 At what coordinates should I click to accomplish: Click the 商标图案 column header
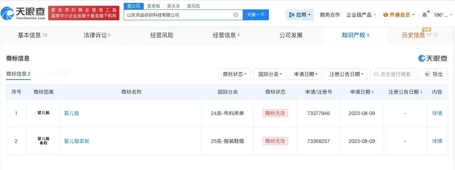(x=44, y=92)
